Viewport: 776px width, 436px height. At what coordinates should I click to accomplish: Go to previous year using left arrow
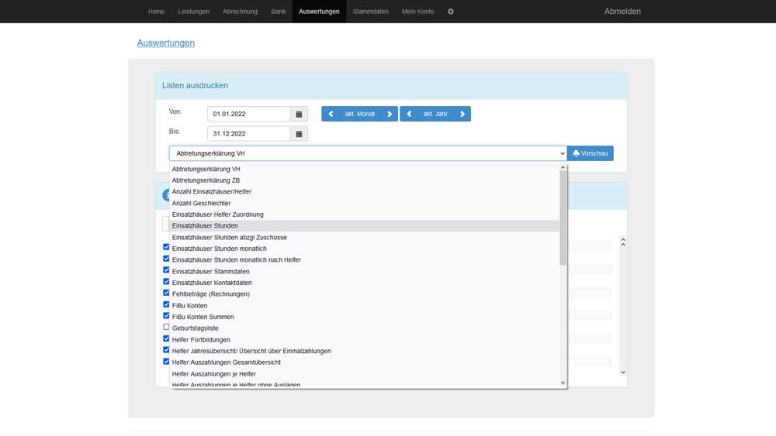click(x=409, y=114)
